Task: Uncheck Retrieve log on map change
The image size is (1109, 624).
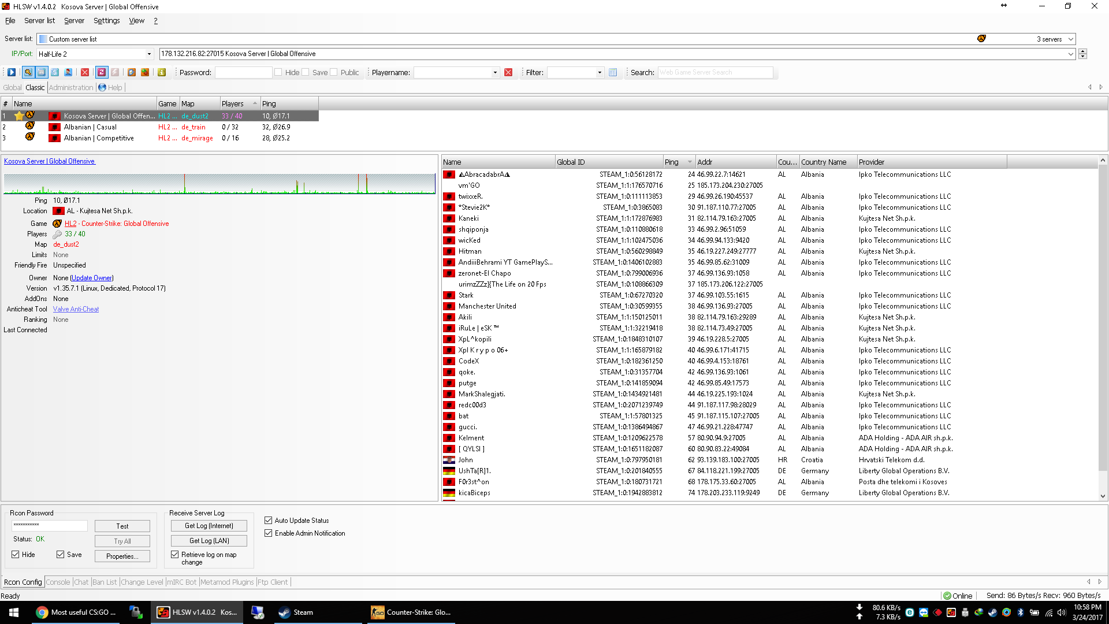Action: (174, 555)
